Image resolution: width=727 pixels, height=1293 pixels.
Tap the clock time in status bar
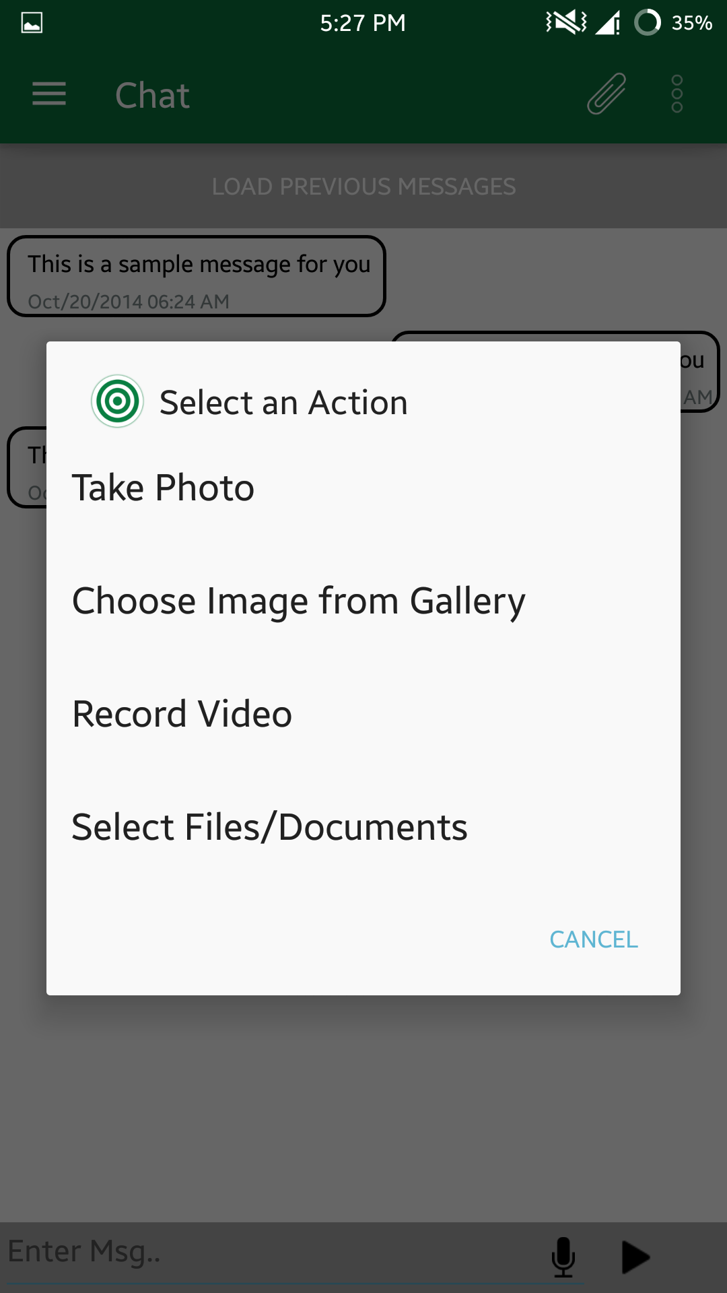(x=363, y=23)
